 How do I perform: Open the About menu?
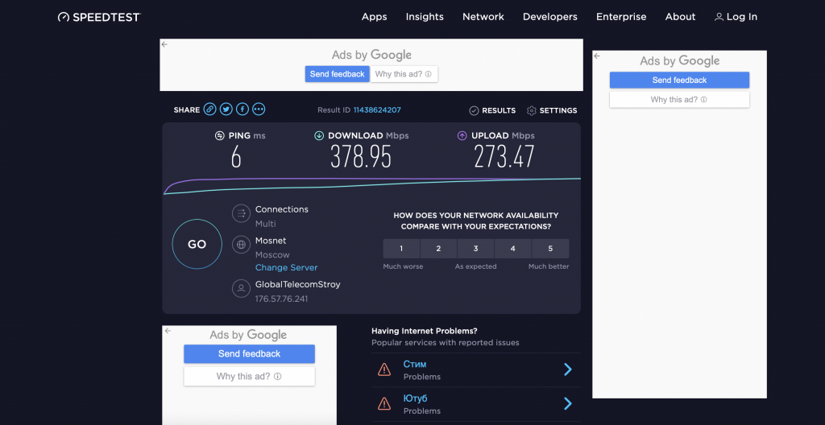680,17
